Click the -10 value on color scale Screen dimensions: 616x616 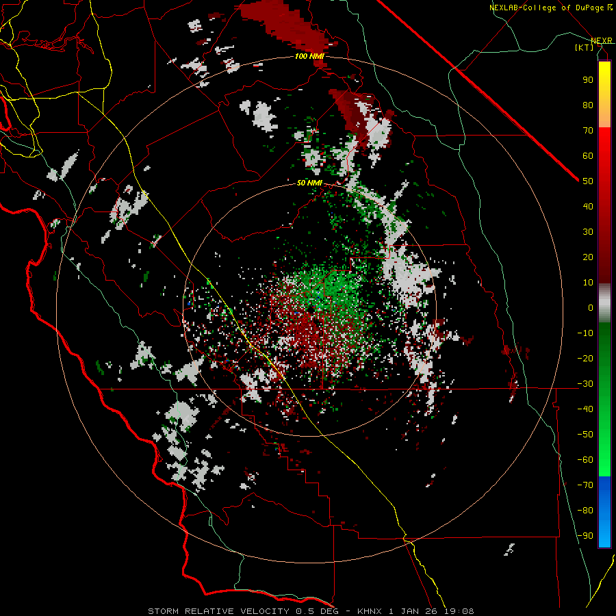click(585, 333)
